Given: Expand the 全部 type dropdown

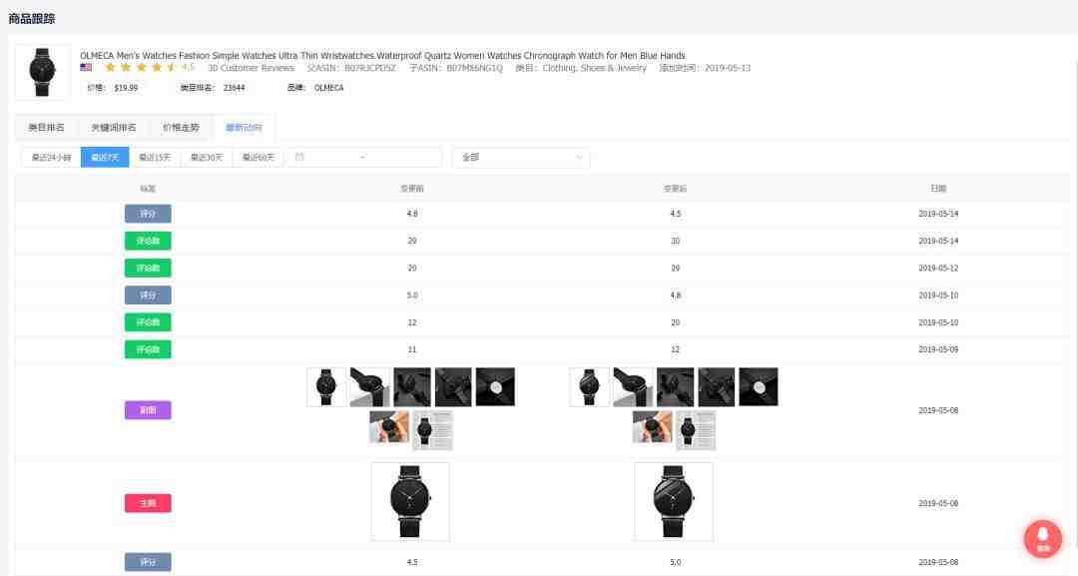Looking at the screenshot, I should pyautogui.click(x=521, y=158).
